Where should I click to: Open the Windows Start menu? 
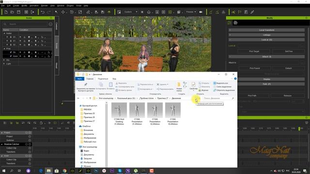click(x=3, y=171)
